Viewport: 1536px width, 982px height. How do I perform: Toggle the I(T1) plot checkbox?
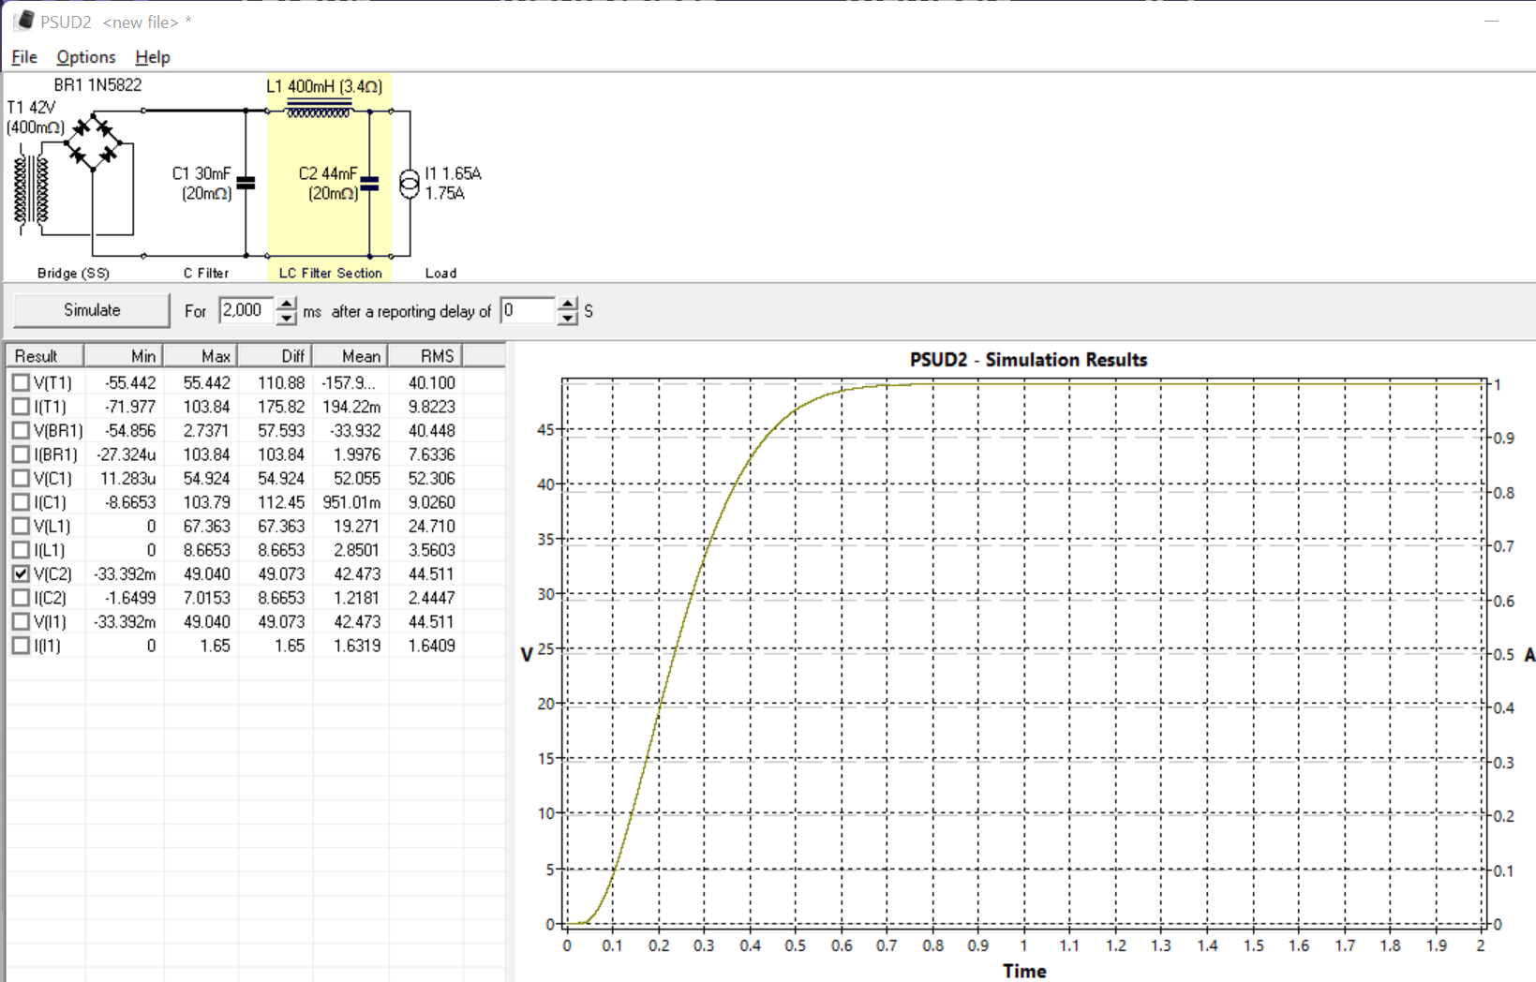pyautogui.click(x=21, y=407)
